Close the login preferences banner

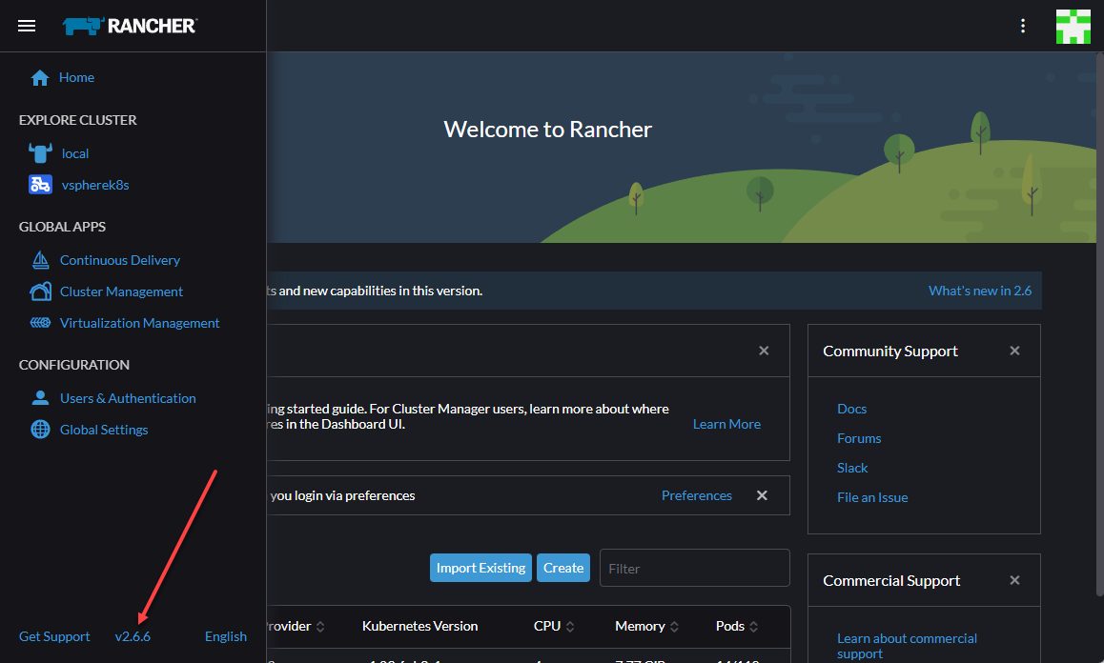(762, 495)
